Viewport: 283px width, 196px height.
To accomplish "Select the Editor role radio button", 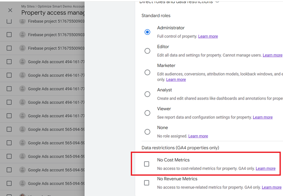I will pyautogui.click(x=147, y=51).
